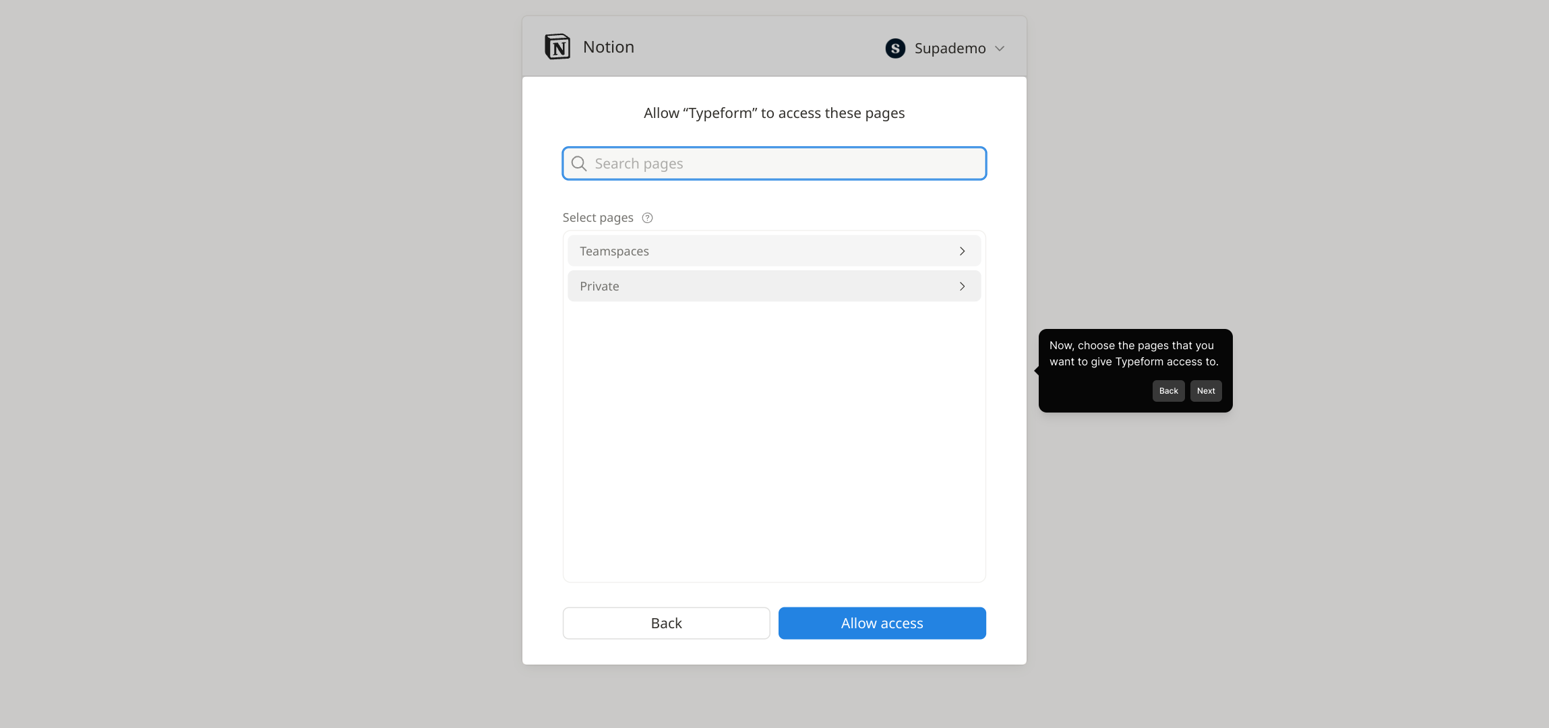The image size is (1549, 728).
Task: Expand the Private chevron arrow
Action: [x=962, y=286]
